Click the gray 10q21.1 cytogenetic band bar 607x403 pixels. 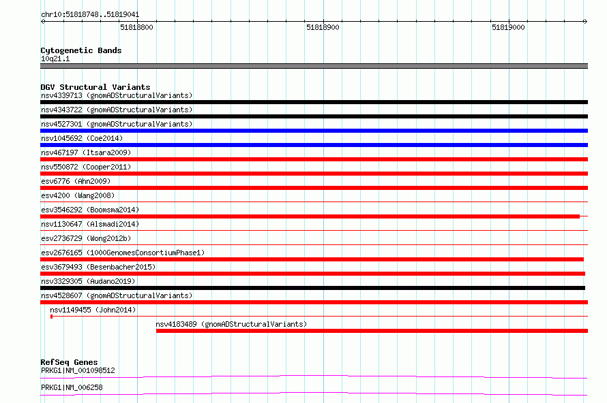(x=314, y=66)
